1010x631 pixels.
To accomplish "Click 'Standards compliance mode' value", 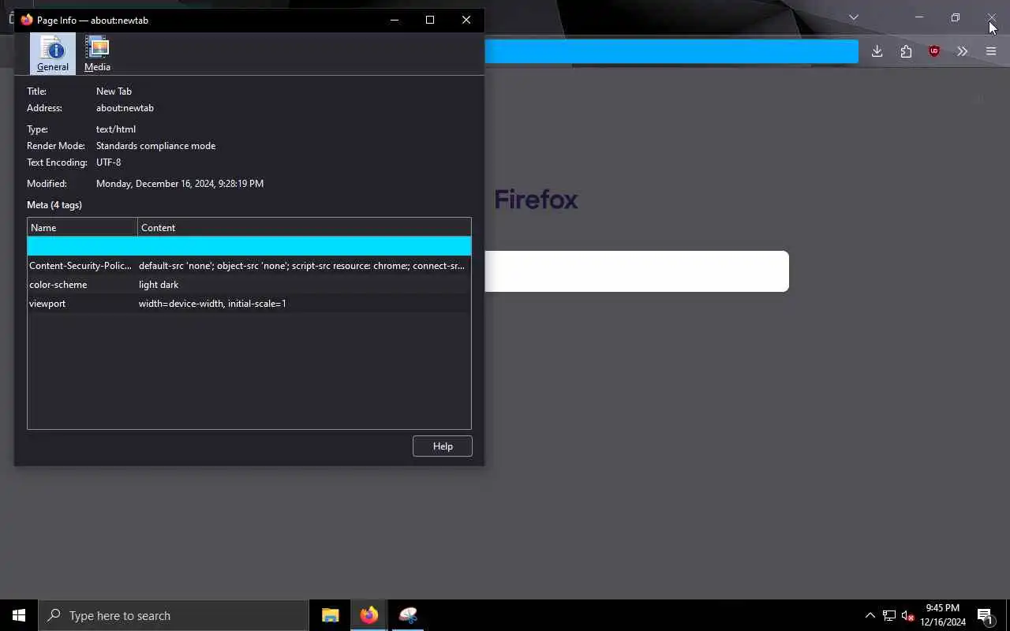I will click(x=155, y=146).
